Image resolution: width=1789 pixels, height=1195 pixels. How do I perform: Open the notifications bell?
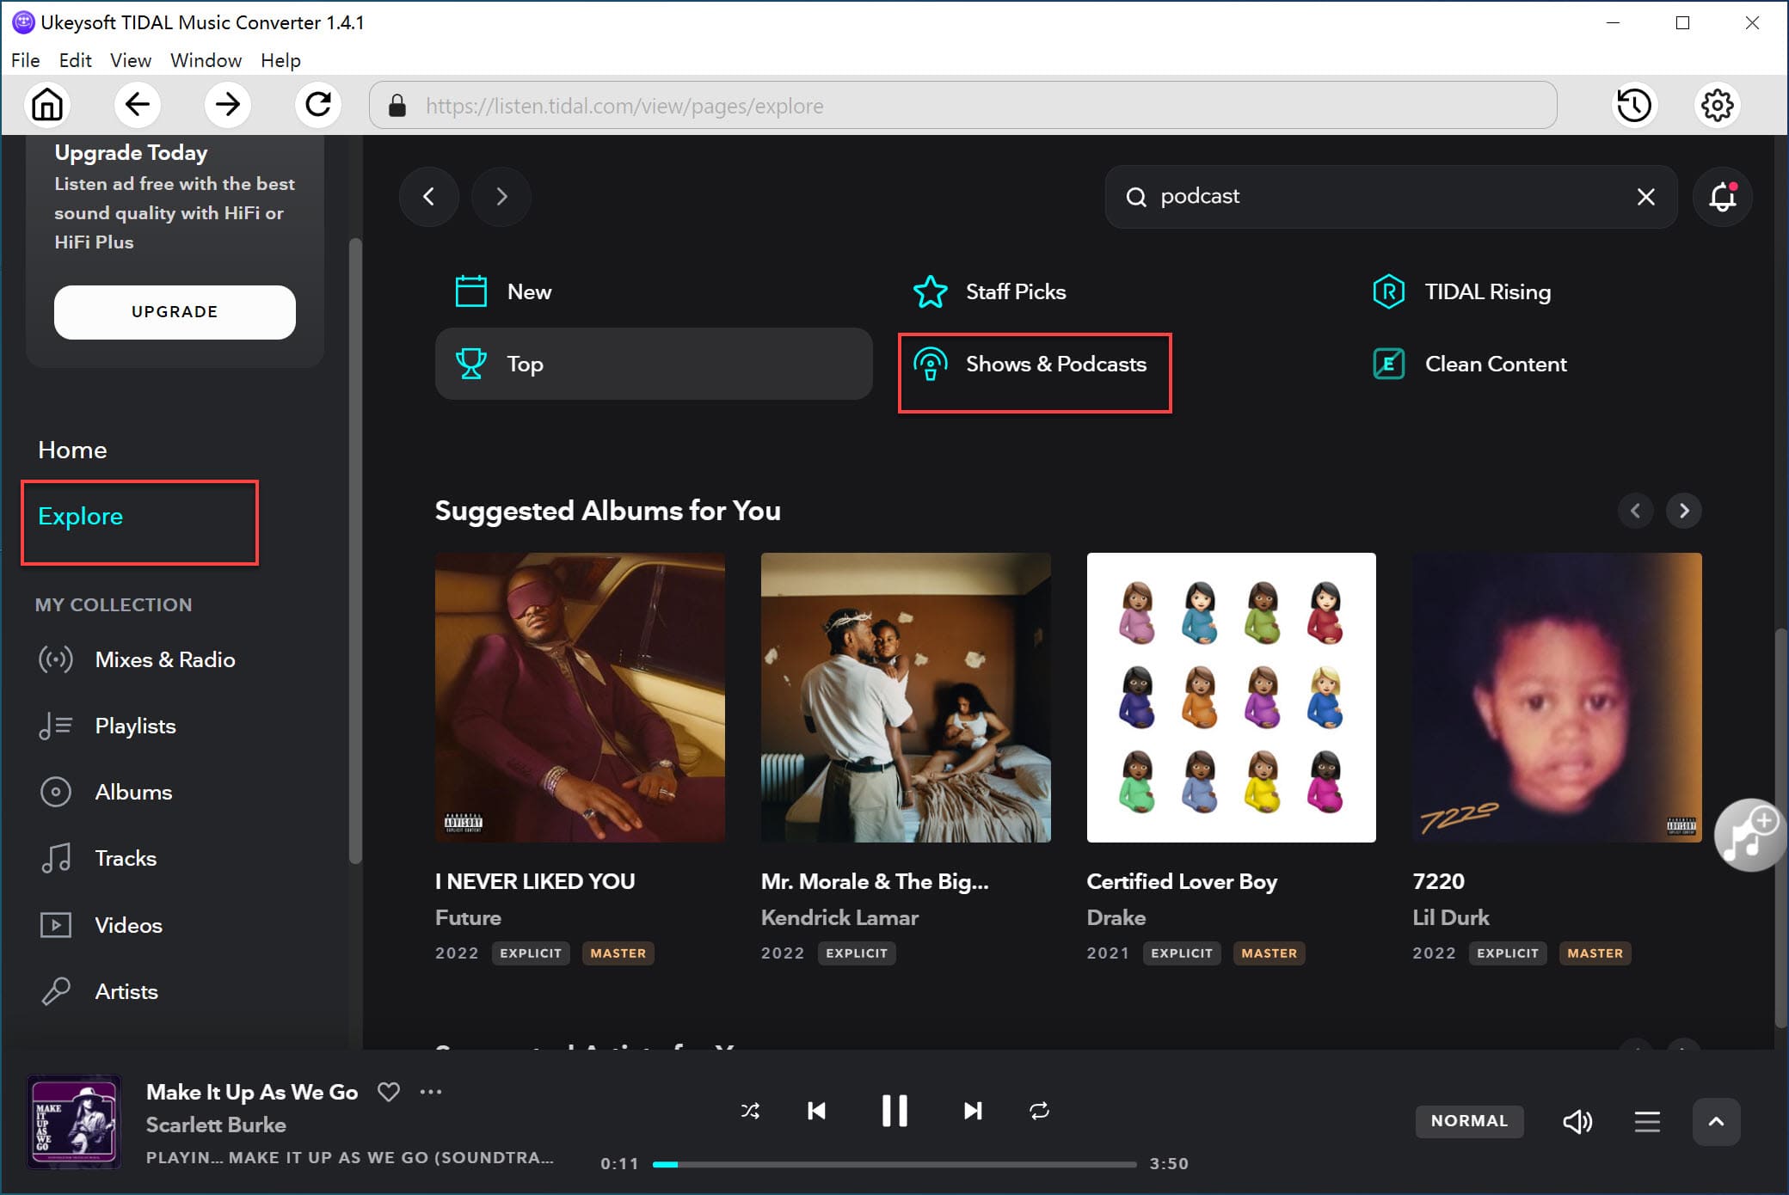(1723, 197)
